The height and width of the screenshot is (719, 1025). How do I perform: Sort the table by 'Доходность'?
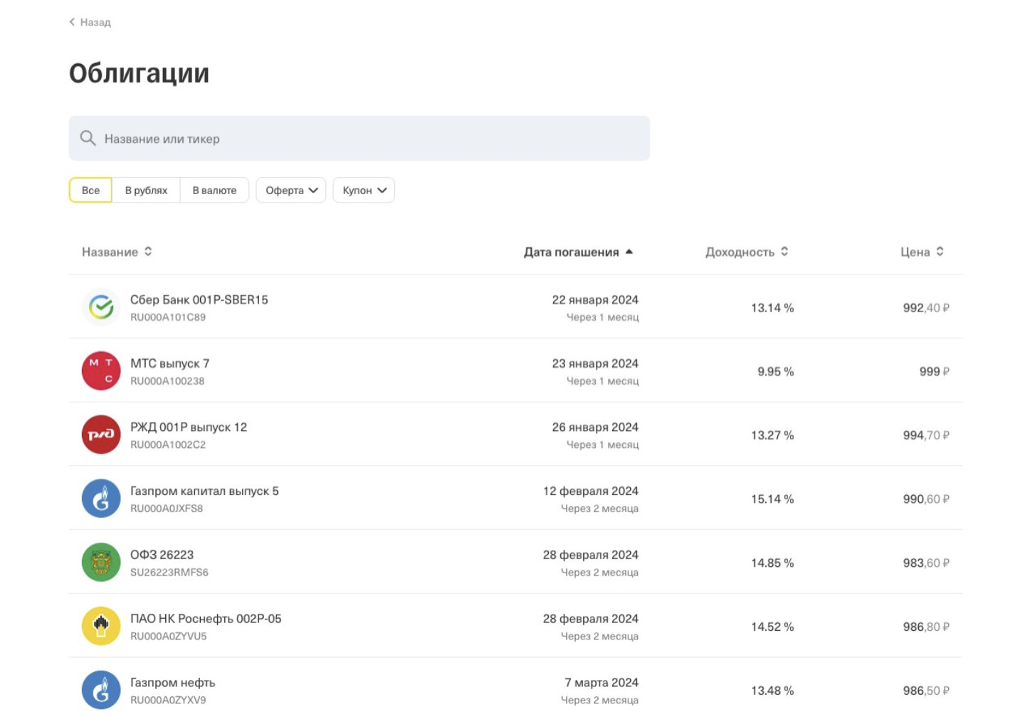point(746,252)
